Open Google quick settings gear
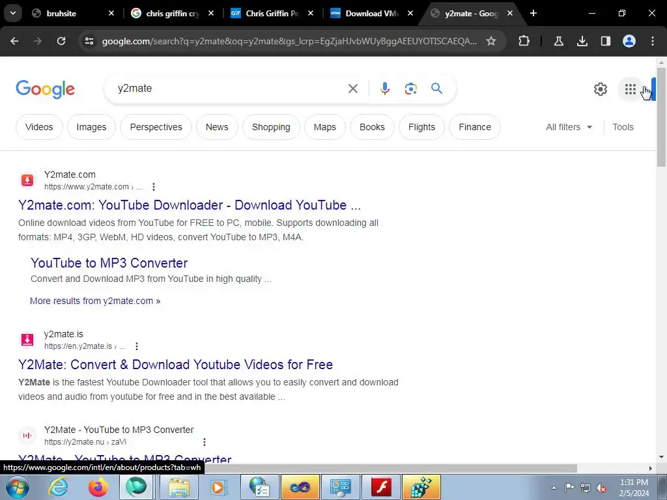This screenshot has height=500, width=667. [x=600, y=89]
